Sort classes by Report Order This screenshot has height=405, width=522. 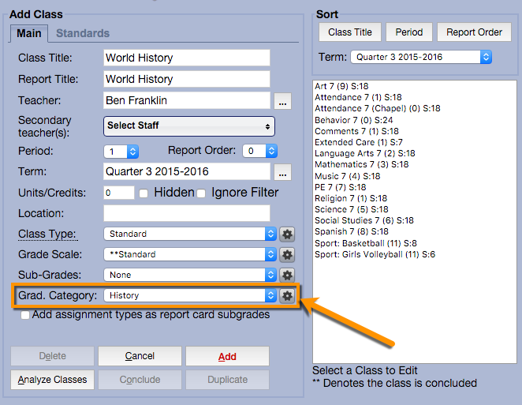pos(474,32)
